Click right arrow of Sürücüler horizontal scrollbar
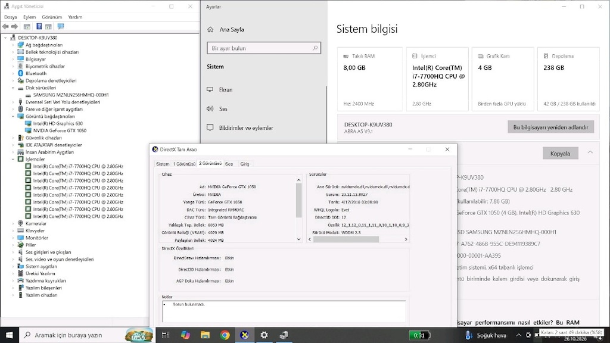The height and width of the screenshot is (343, 610). (x=406, y=239)
